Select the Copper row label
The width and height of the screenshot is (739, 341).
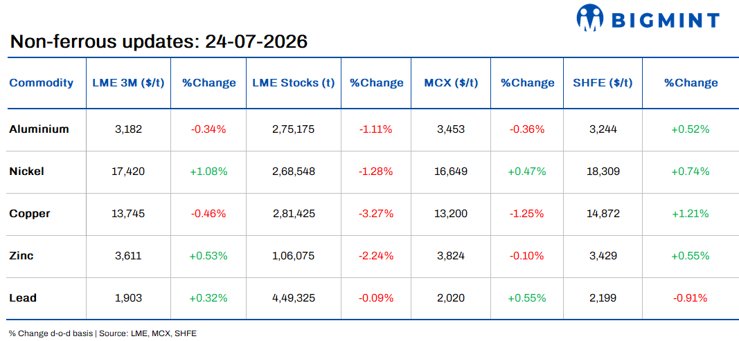pyautogui.click(x=30, y=214)
